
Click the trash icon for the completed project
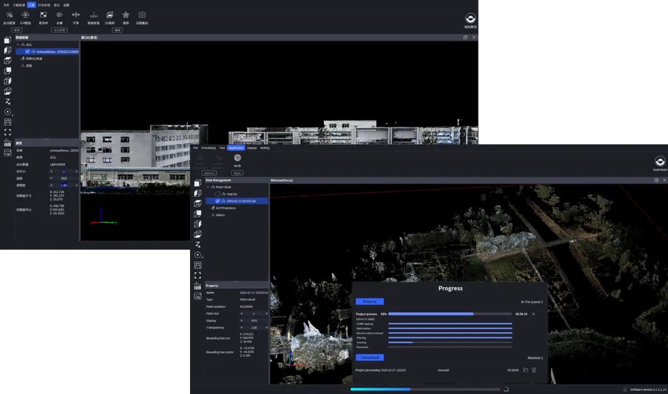pos(534,370)
